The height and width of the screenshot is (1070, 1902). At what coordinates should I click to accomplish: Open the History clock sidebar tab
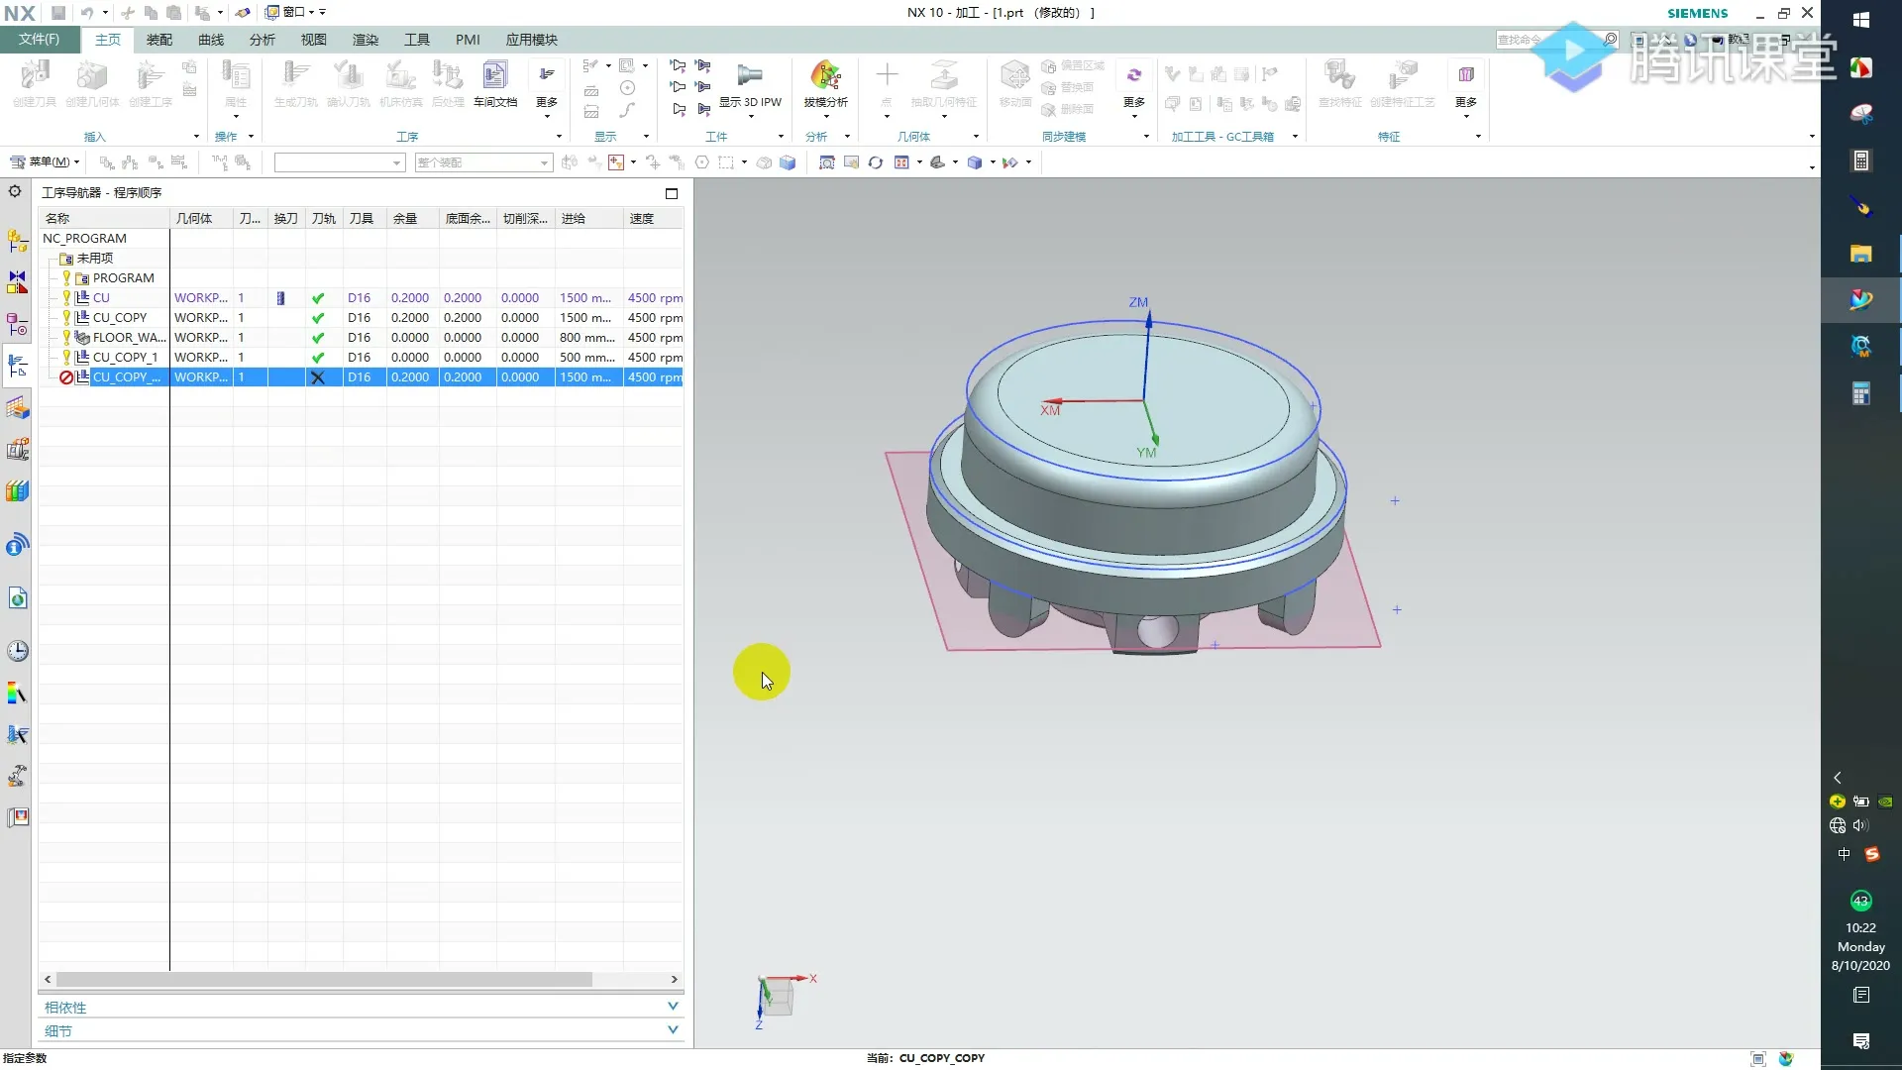[x=17, y=651]
